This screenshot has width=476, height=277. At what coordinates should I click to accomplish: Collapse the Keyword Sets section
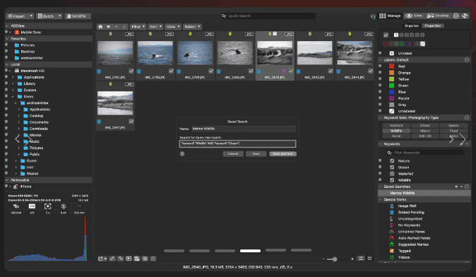coord(381,118)
